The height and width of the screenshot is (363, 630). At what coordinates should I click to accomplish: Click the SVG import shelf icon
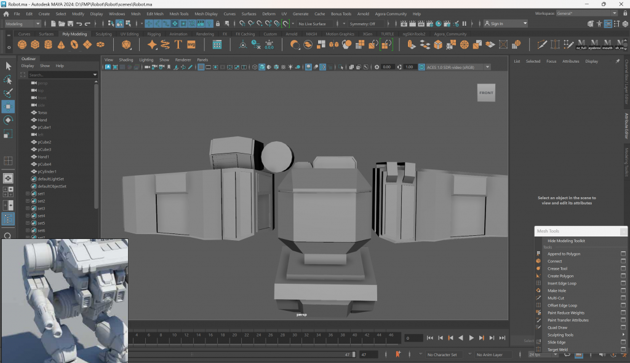tap(191, 45)
